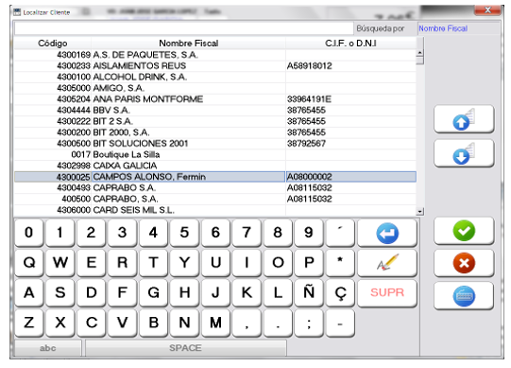Select client BIT 2000, S.A.
This screenshot has width=511, height=368.
[215, 132]
